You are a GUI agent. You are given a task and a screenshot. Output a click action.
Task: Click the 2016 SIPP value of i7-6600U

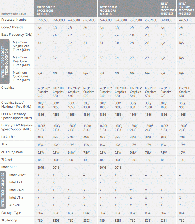point(56,168)
